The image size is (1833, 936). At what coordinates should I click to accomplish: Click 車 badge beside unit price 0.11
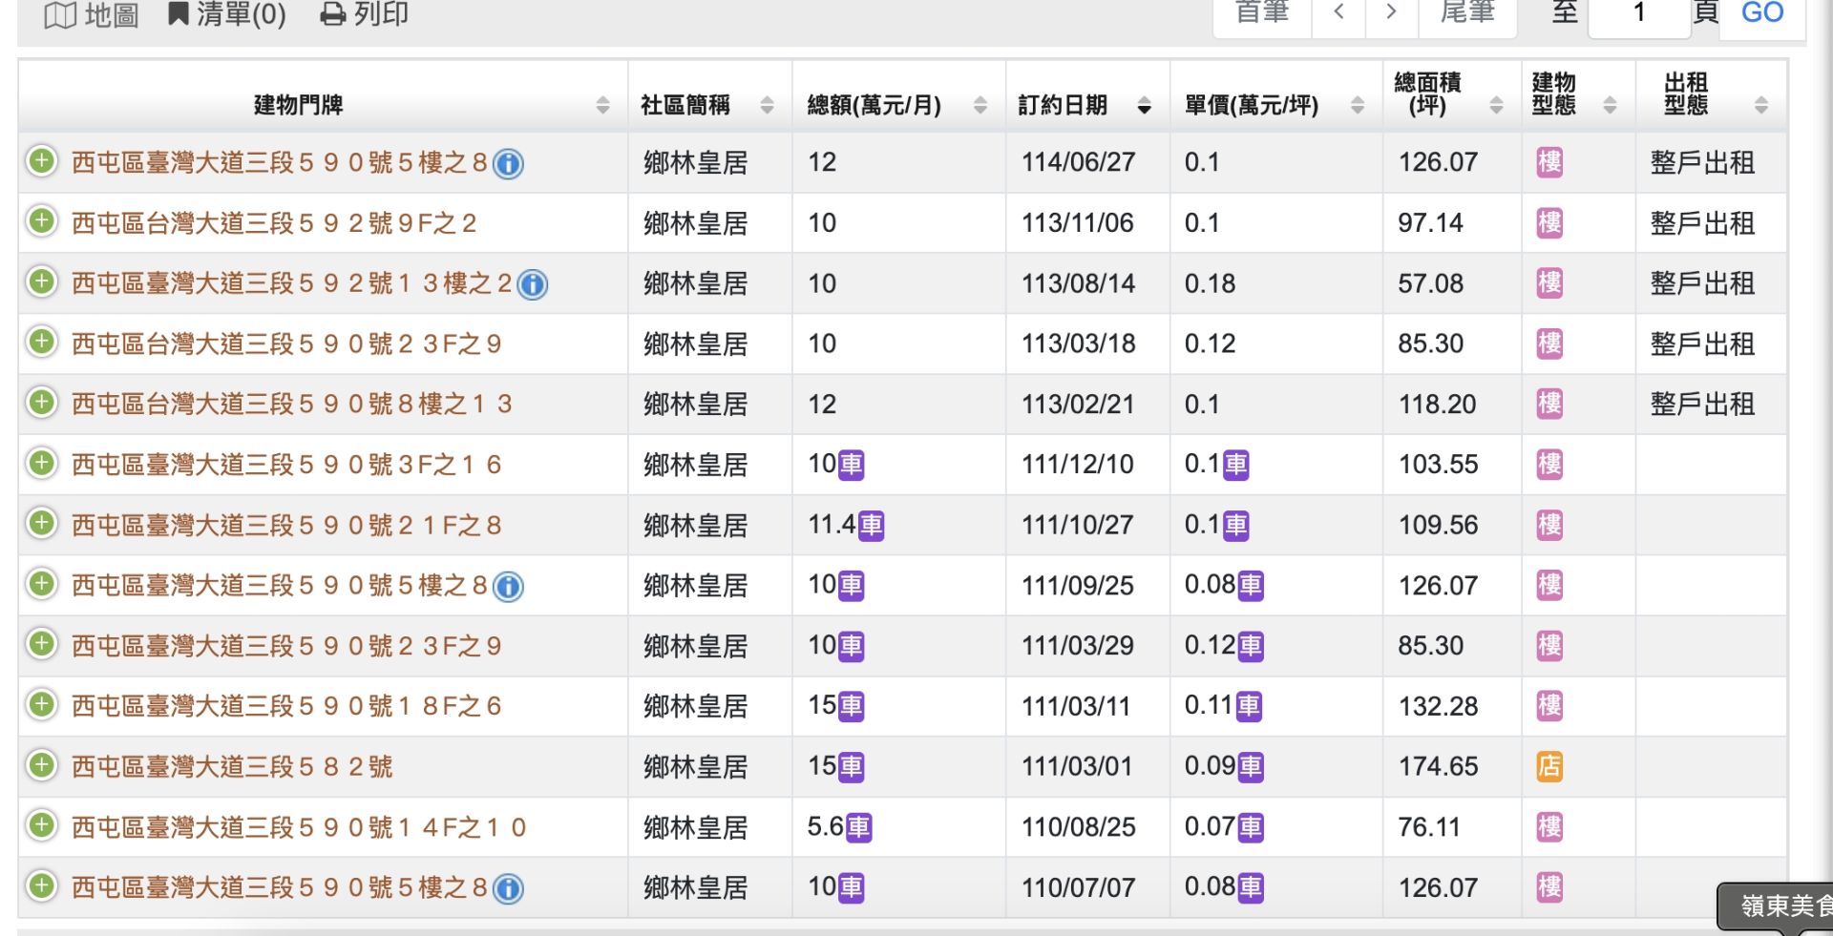click(1249, 707)
